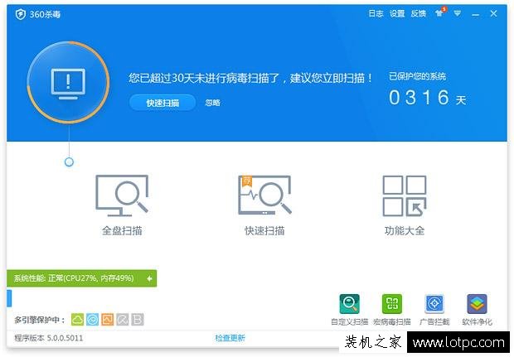
Task: Click 检查更新 to check for updates
Action: tap(230, 338)
